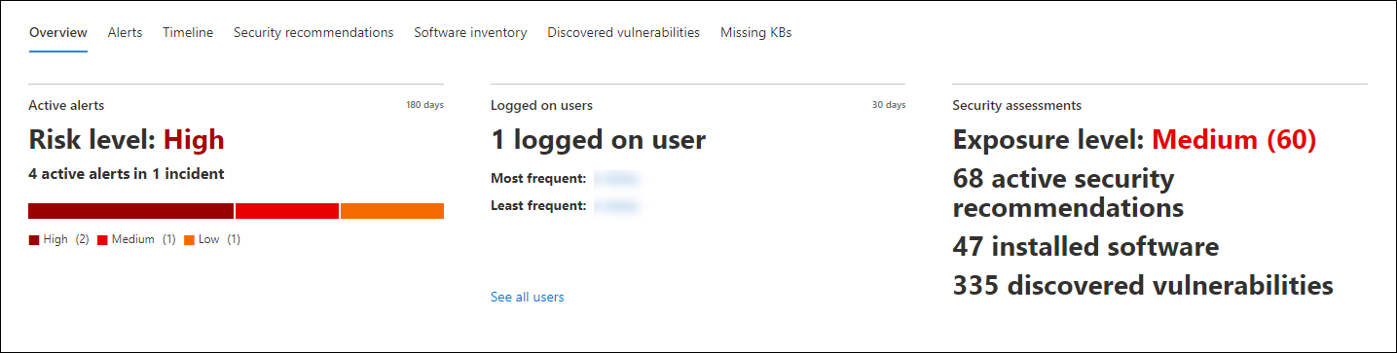Click the Low legend color square
This screenshot has height=353, width=1397.
tap(189, 239)
